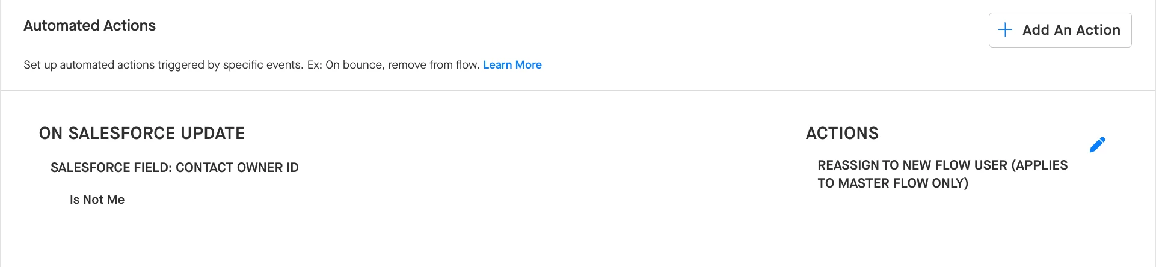Click the pencil edit icon beside Actions
This screenshot has width=1156, height=267.
[1097, 145]
